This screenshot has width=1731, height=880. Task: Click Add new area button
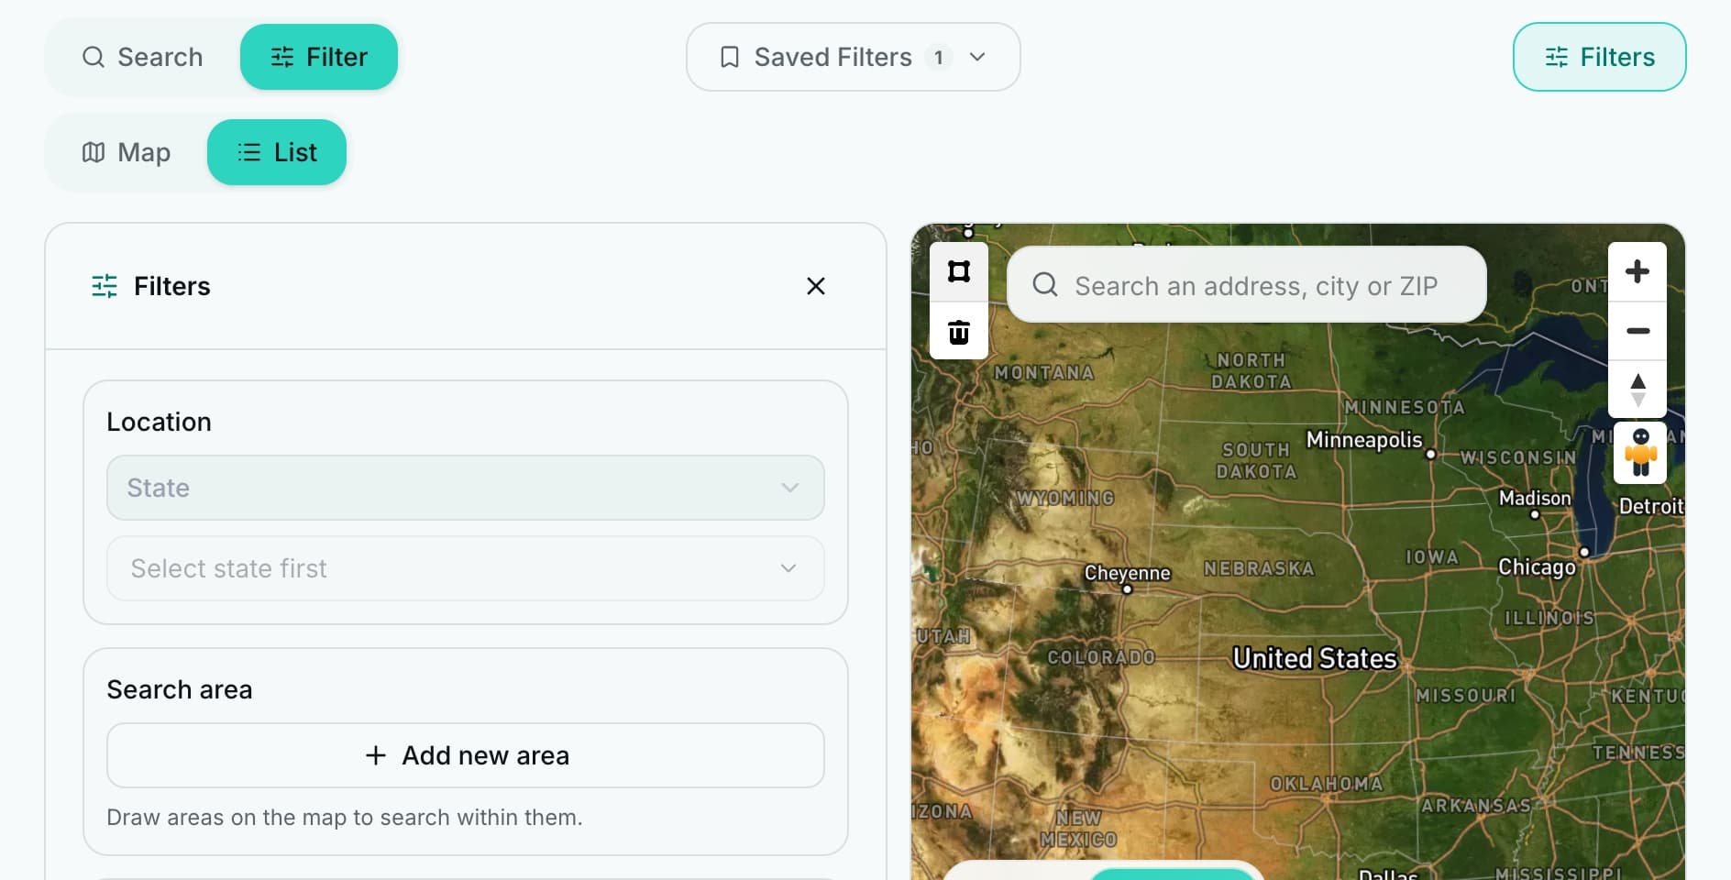click(466, 755)
